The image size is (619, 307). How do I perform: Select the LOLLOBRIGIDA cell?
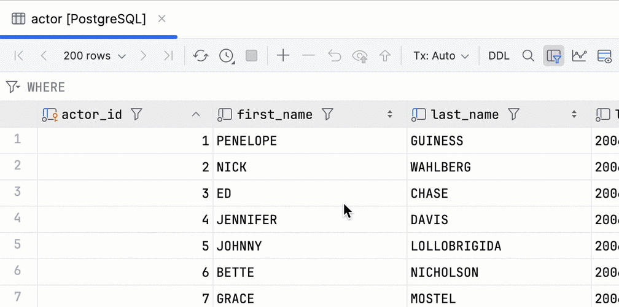point(499,246)
